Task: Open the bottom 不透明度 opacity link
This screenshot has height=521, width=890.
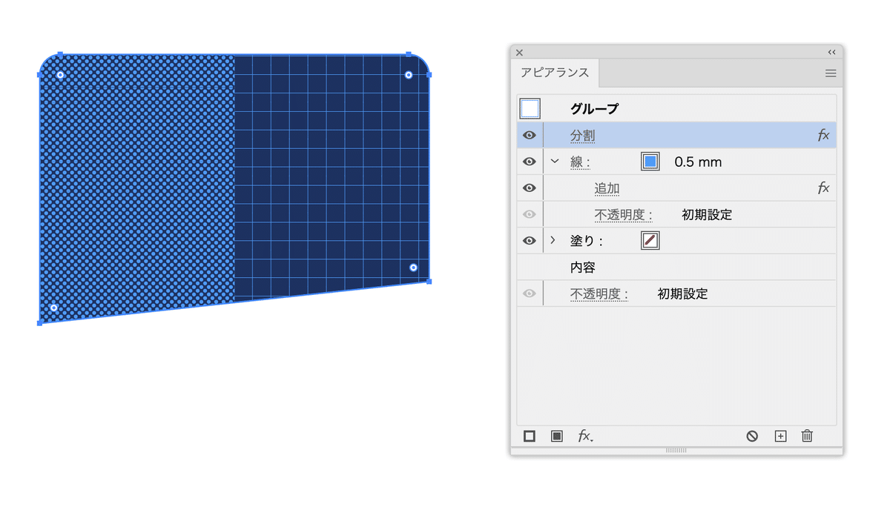Action: click(x=599, y=294)
